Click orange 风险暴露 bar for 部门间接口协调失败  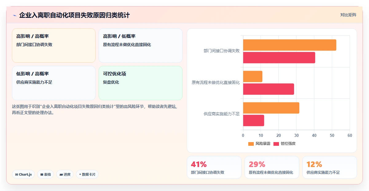click(x=289, y=45)
